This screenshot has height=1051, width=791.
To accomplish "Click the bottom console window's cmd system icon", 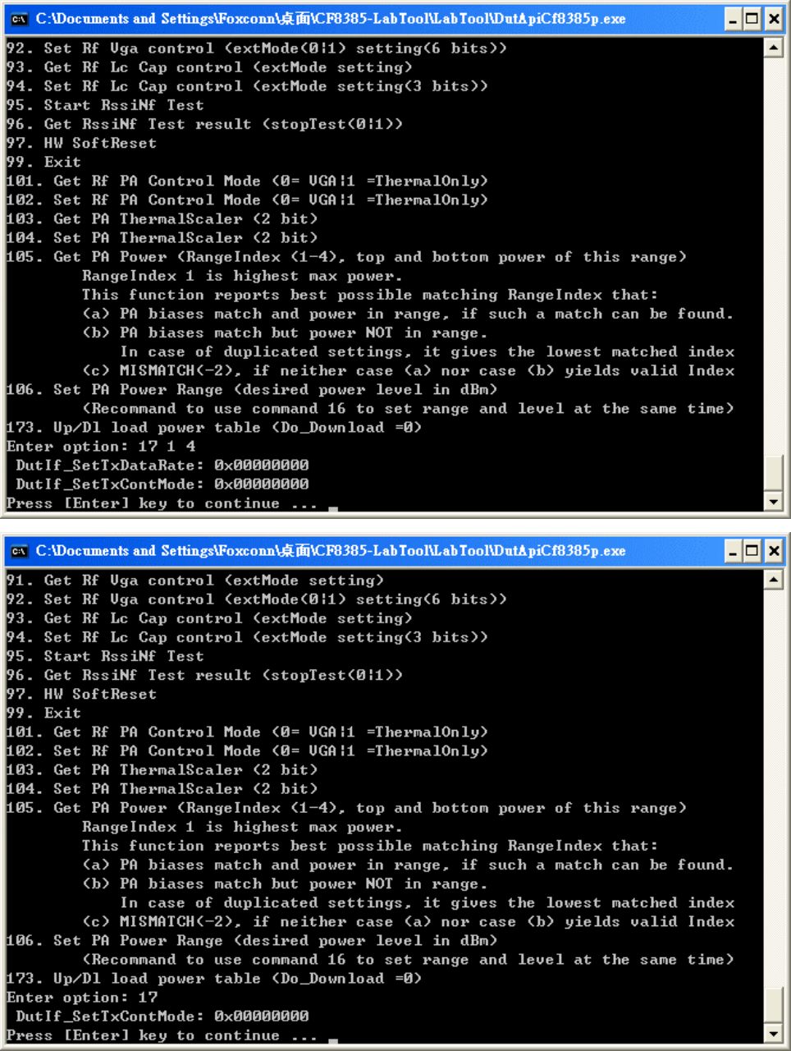I will (19, 551).
